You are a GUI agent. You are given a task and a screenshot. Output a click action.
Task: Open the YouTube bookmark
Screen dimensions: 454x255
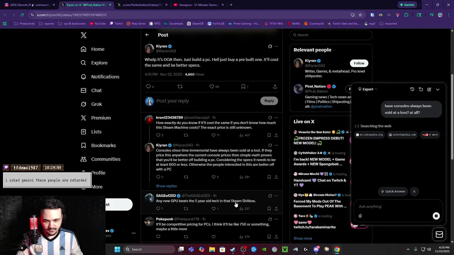tap(98, 24)
